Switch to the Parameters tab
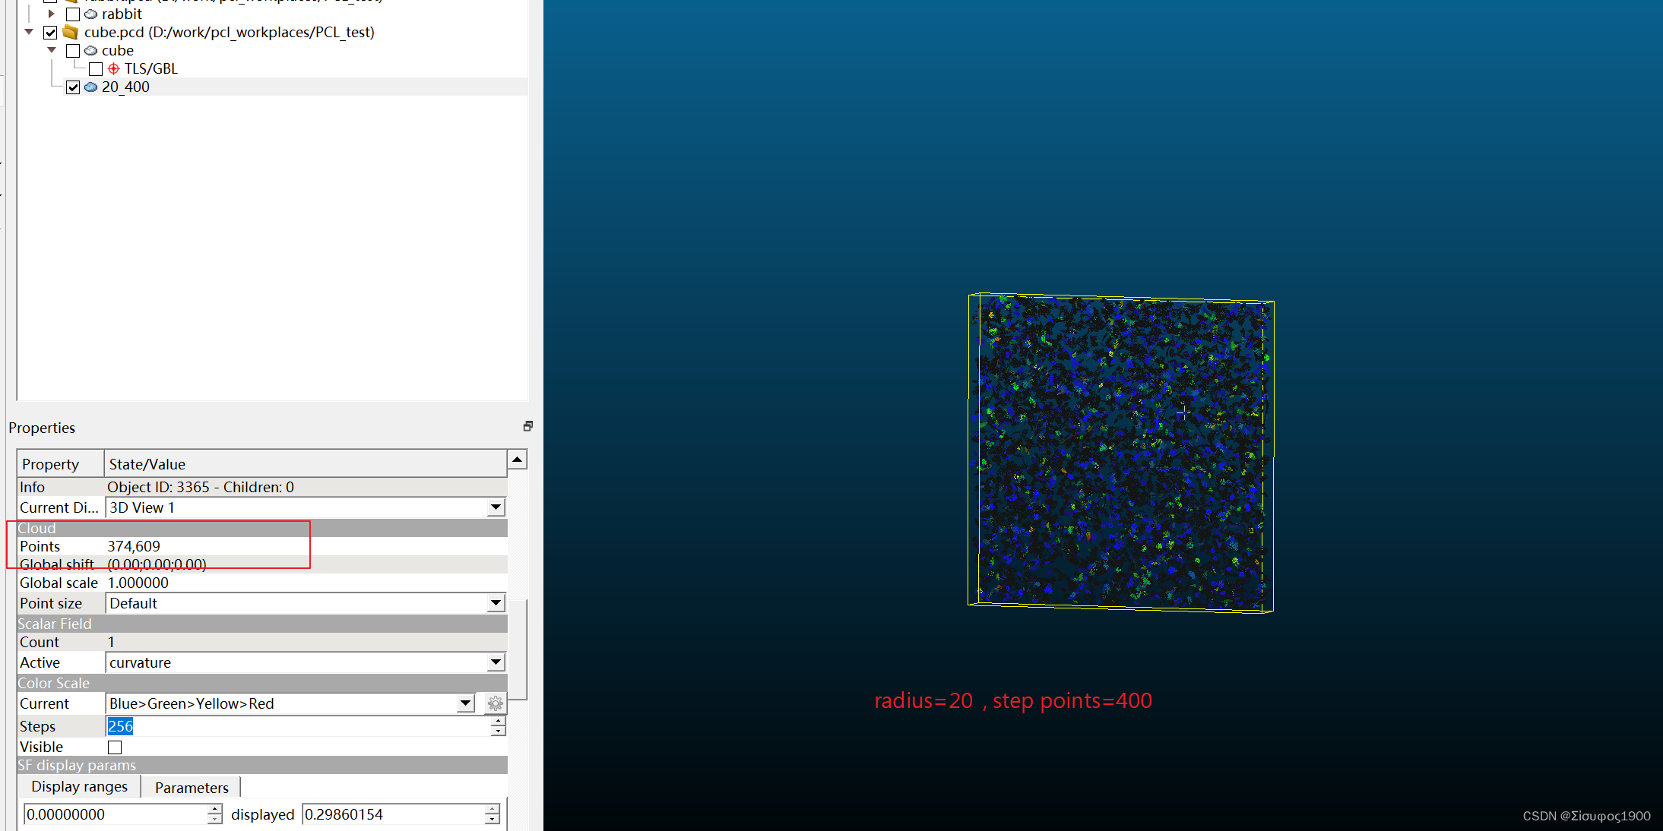This screenshot has height=831, width=1663. click(x=192, y=788)
